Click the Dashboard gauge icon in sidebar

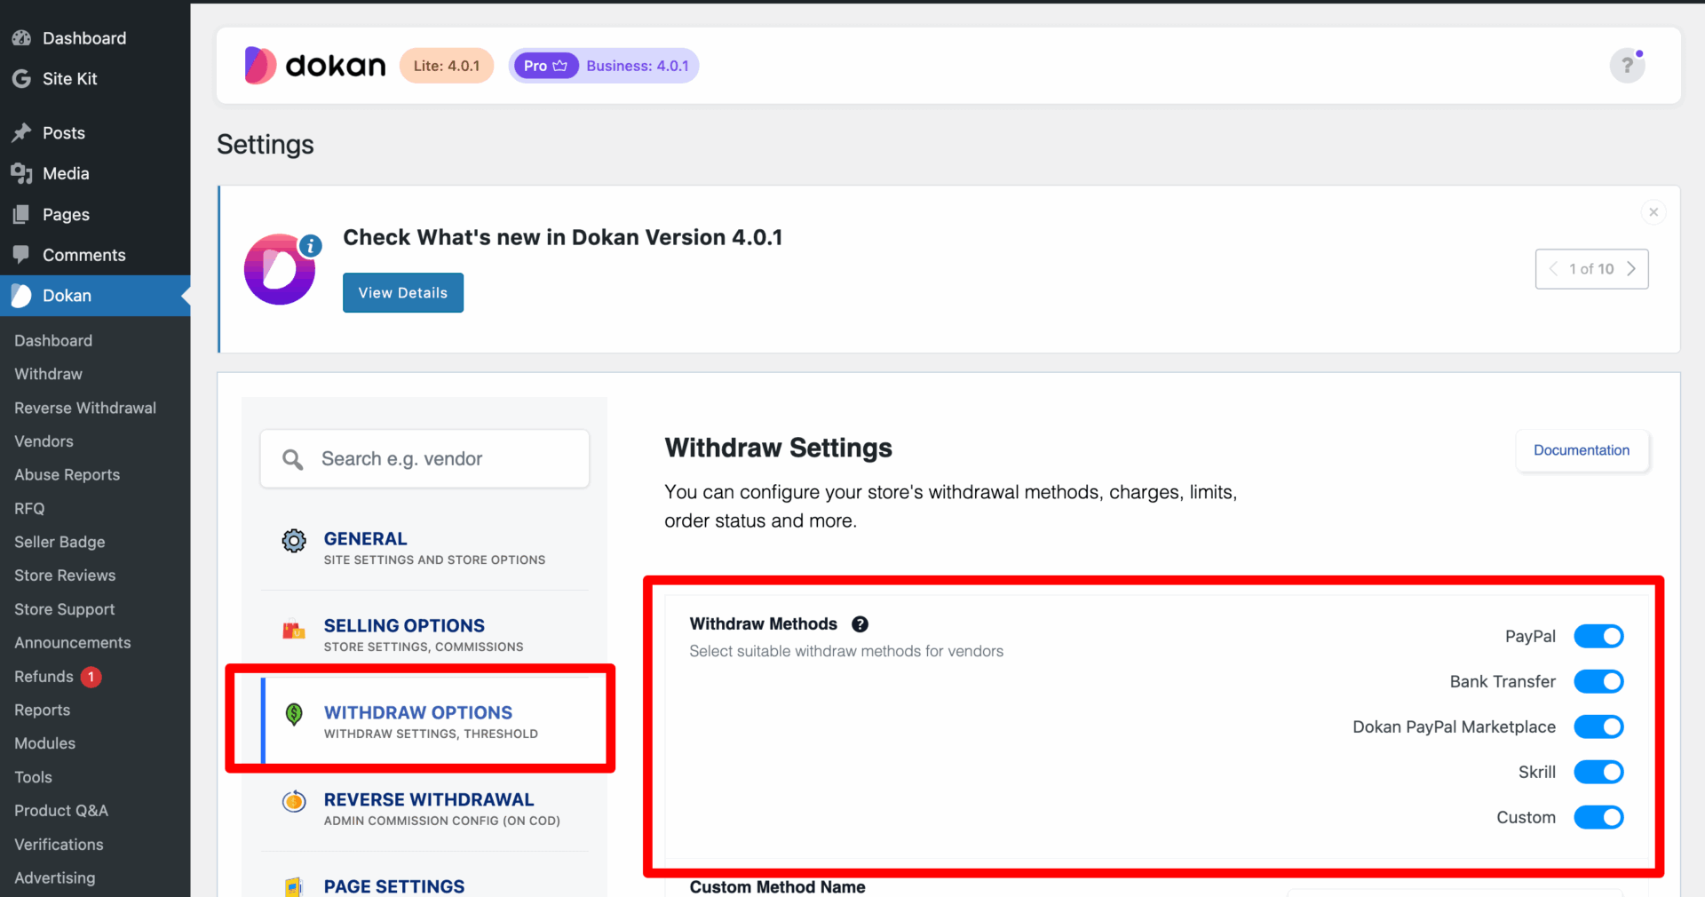point(21,38)
